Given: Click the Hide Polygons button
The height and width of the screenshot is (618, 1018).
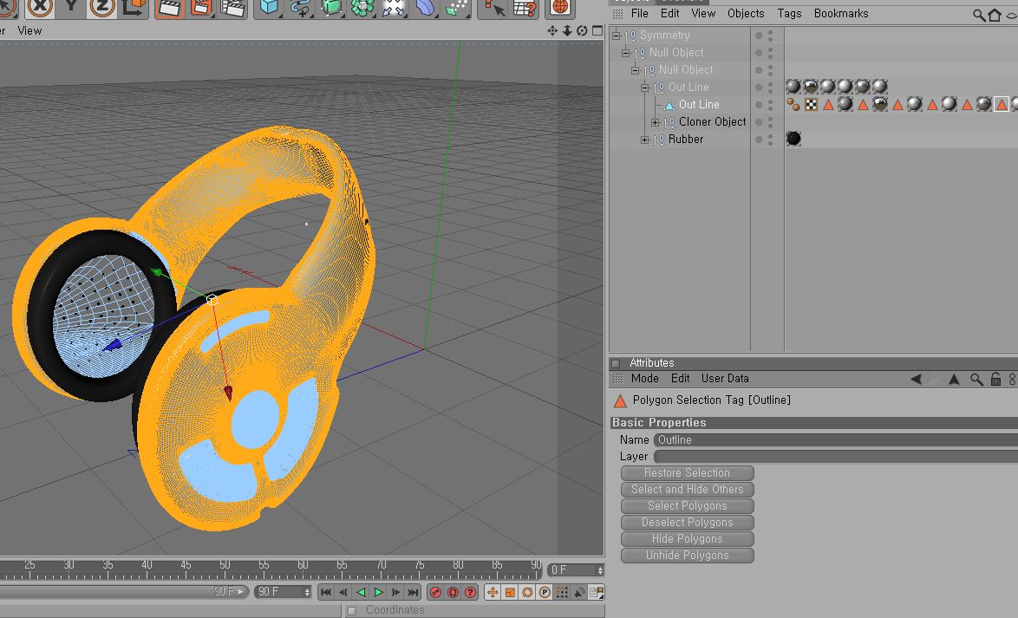Looking at the screenshot, I should [x=687, y=539].
